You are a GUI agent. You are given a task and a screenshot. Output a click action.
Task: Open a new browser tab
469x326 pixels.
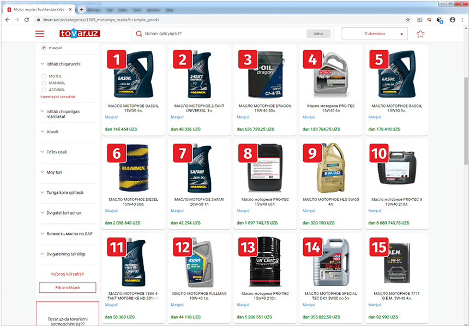click(x=81, y=9)
